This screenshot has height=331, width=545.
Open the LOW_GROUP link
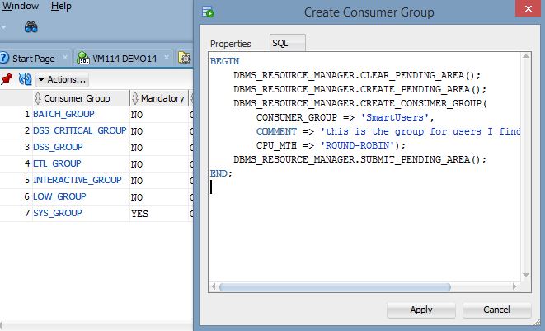point(59,196)
